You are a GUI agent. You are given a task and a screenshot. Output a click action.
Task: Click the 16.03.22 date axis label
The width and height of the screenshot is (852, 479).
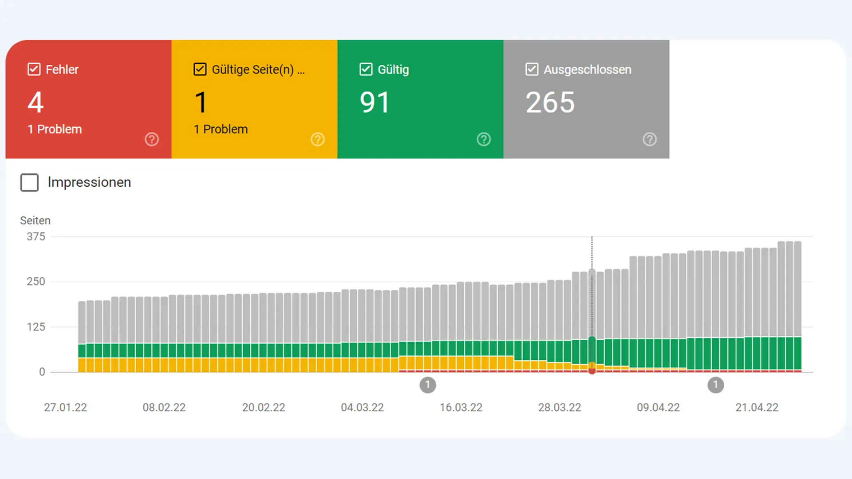coord(461,407)
